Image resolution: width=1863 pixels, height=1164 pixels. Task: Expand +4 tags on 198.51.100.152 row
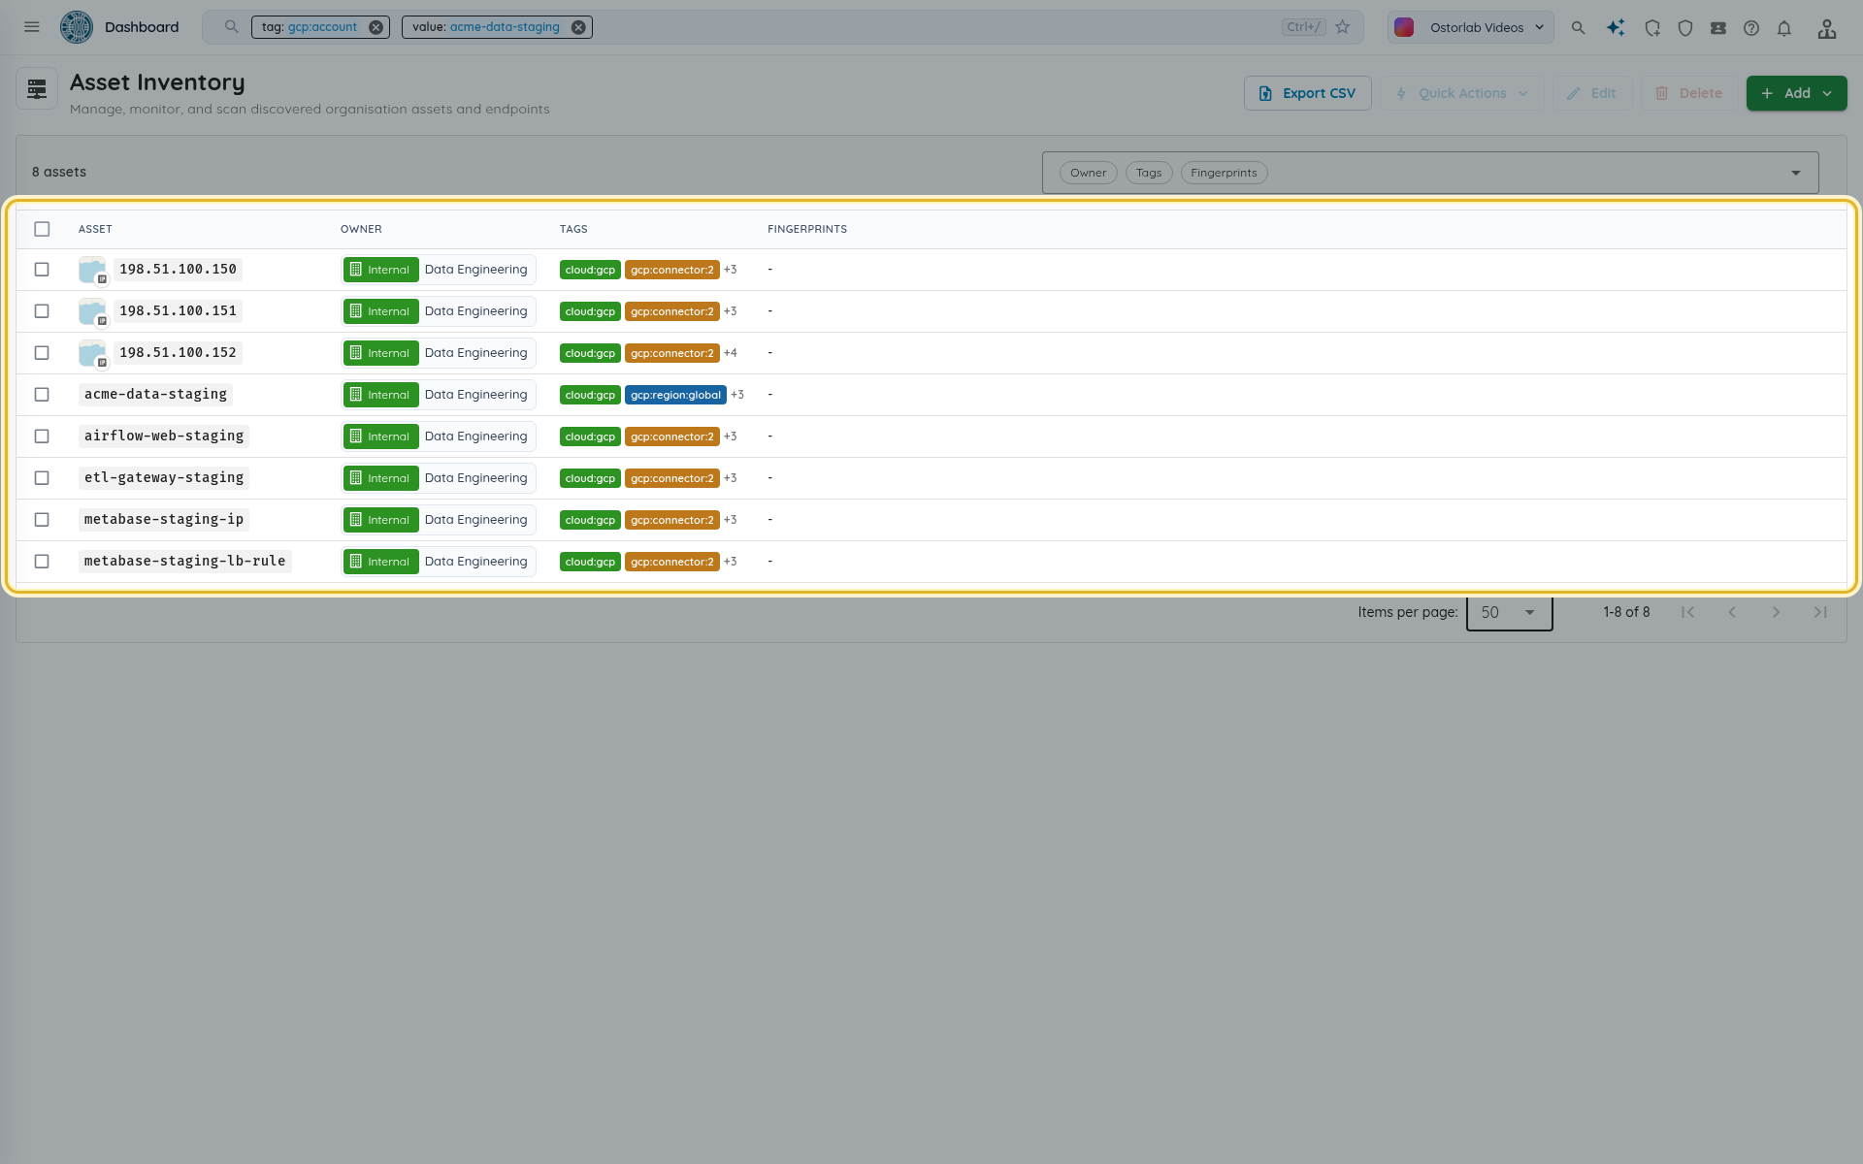click(x=731, y=353)
